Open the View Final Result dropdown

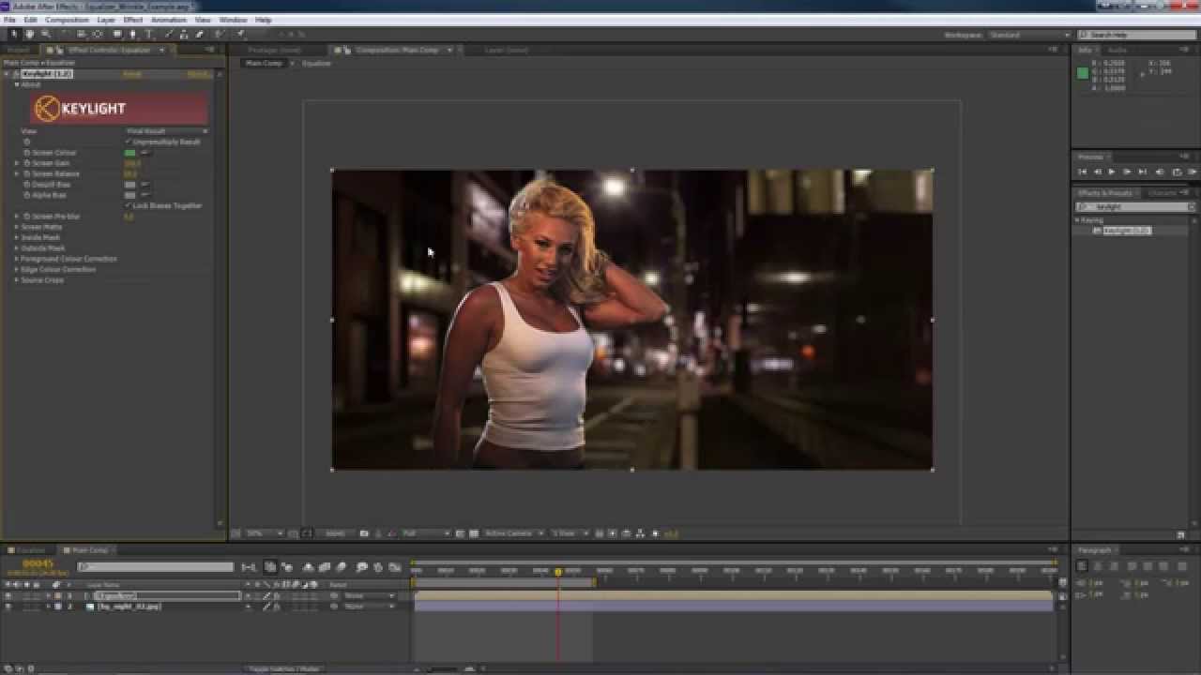pos(166,131)
